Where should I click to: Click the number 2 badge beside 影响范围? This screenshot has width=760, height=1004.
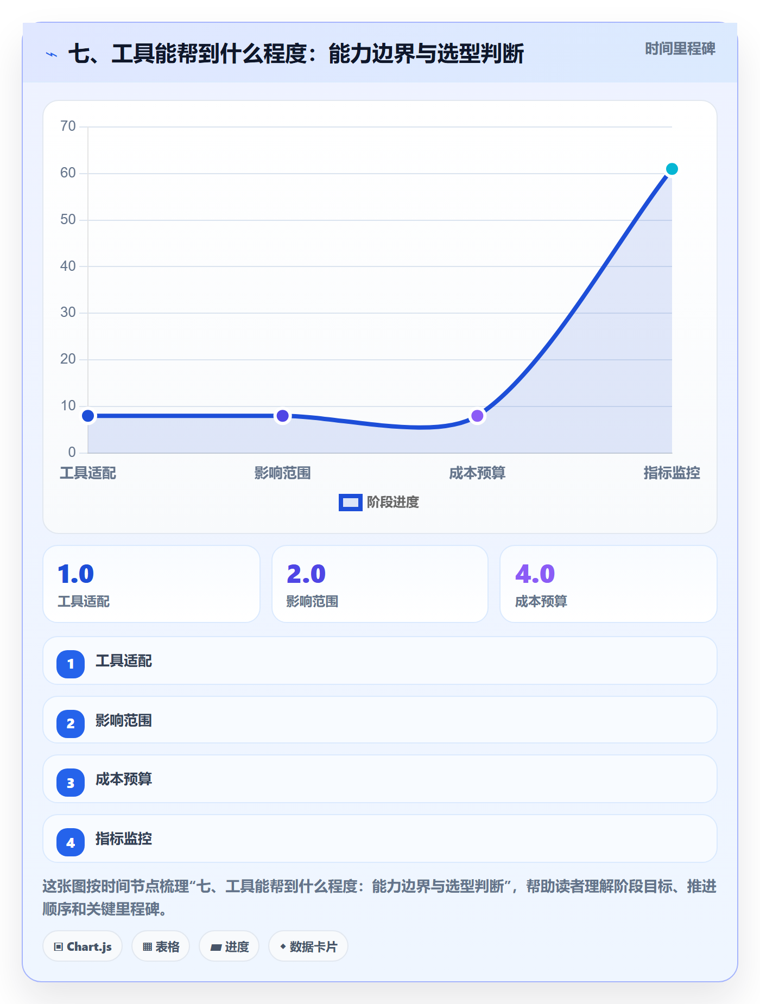point(71,723)
